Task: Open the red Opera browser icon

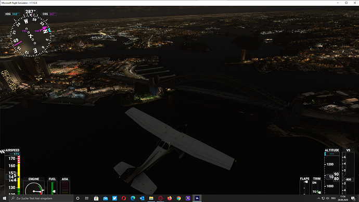Action: tap(124, 198)
